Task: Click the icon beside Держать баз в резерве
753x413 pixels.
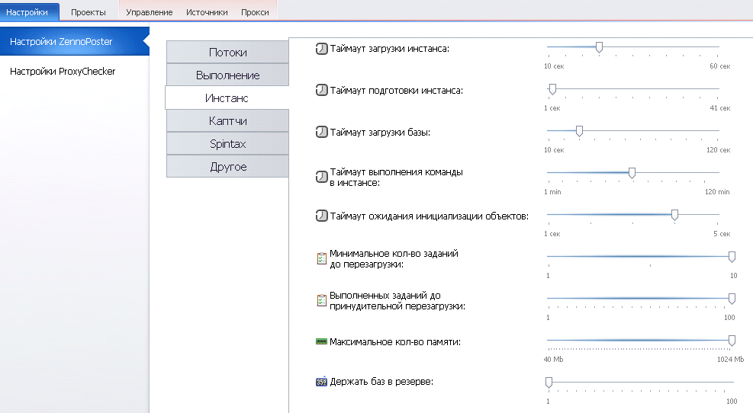Action: [321, 381]
